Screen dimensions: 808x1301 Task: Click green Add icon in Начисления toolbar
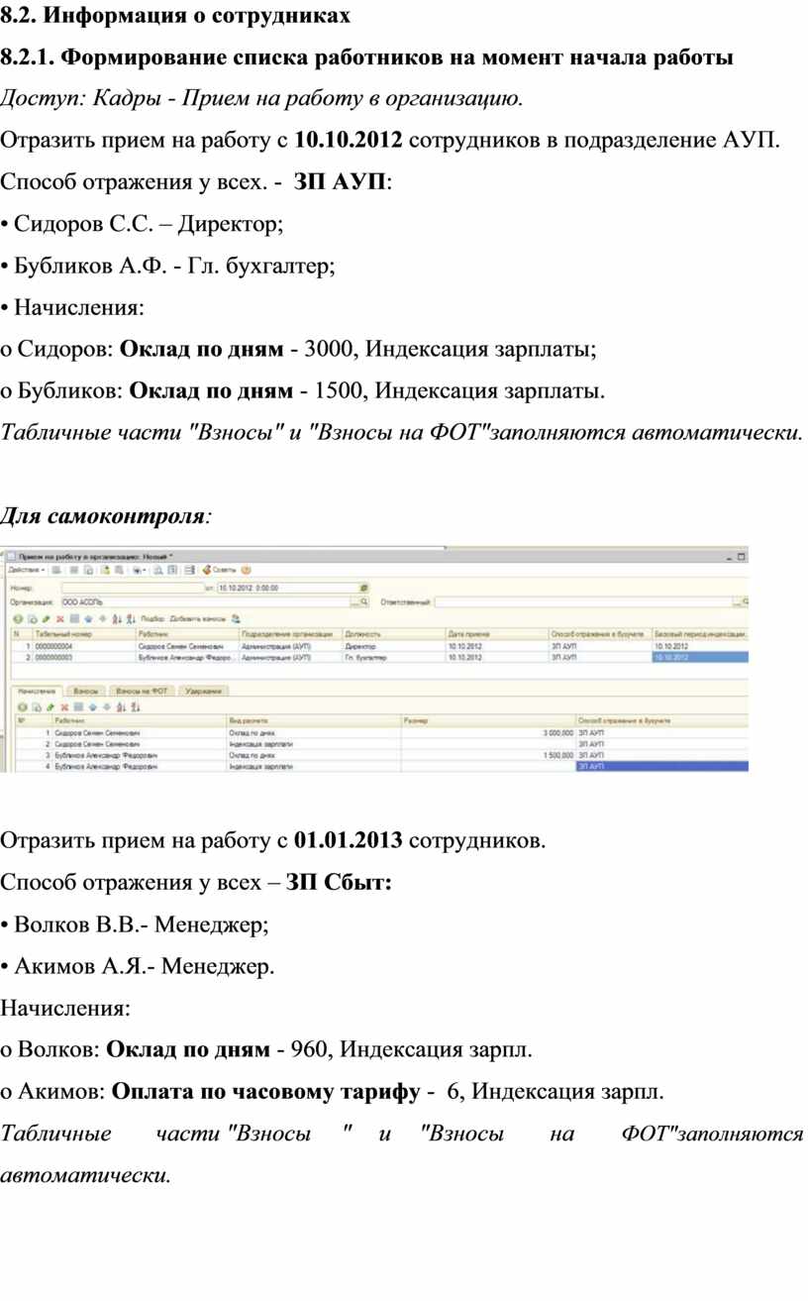(x=22, y=707)
